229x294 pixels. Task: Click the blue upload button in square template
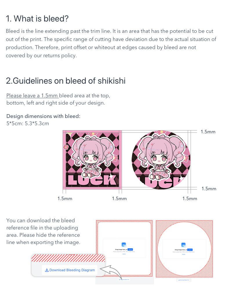coord(130,250)
